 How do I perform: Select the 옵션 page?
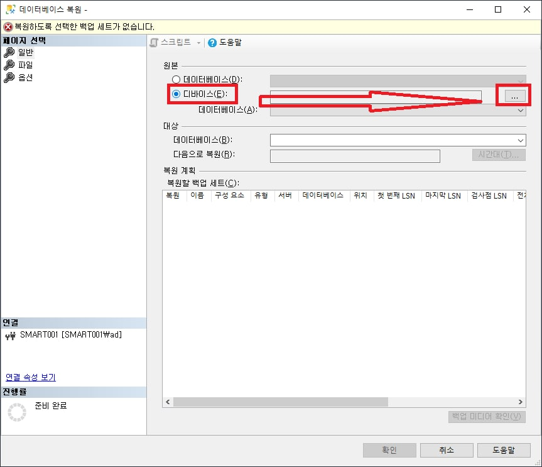[x=26, y=77]
